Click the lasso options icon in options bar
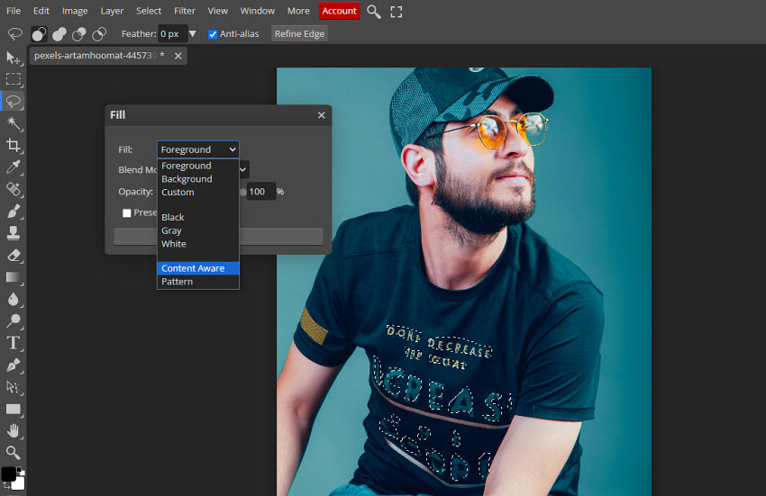766x496 pixels. point(15,33)
